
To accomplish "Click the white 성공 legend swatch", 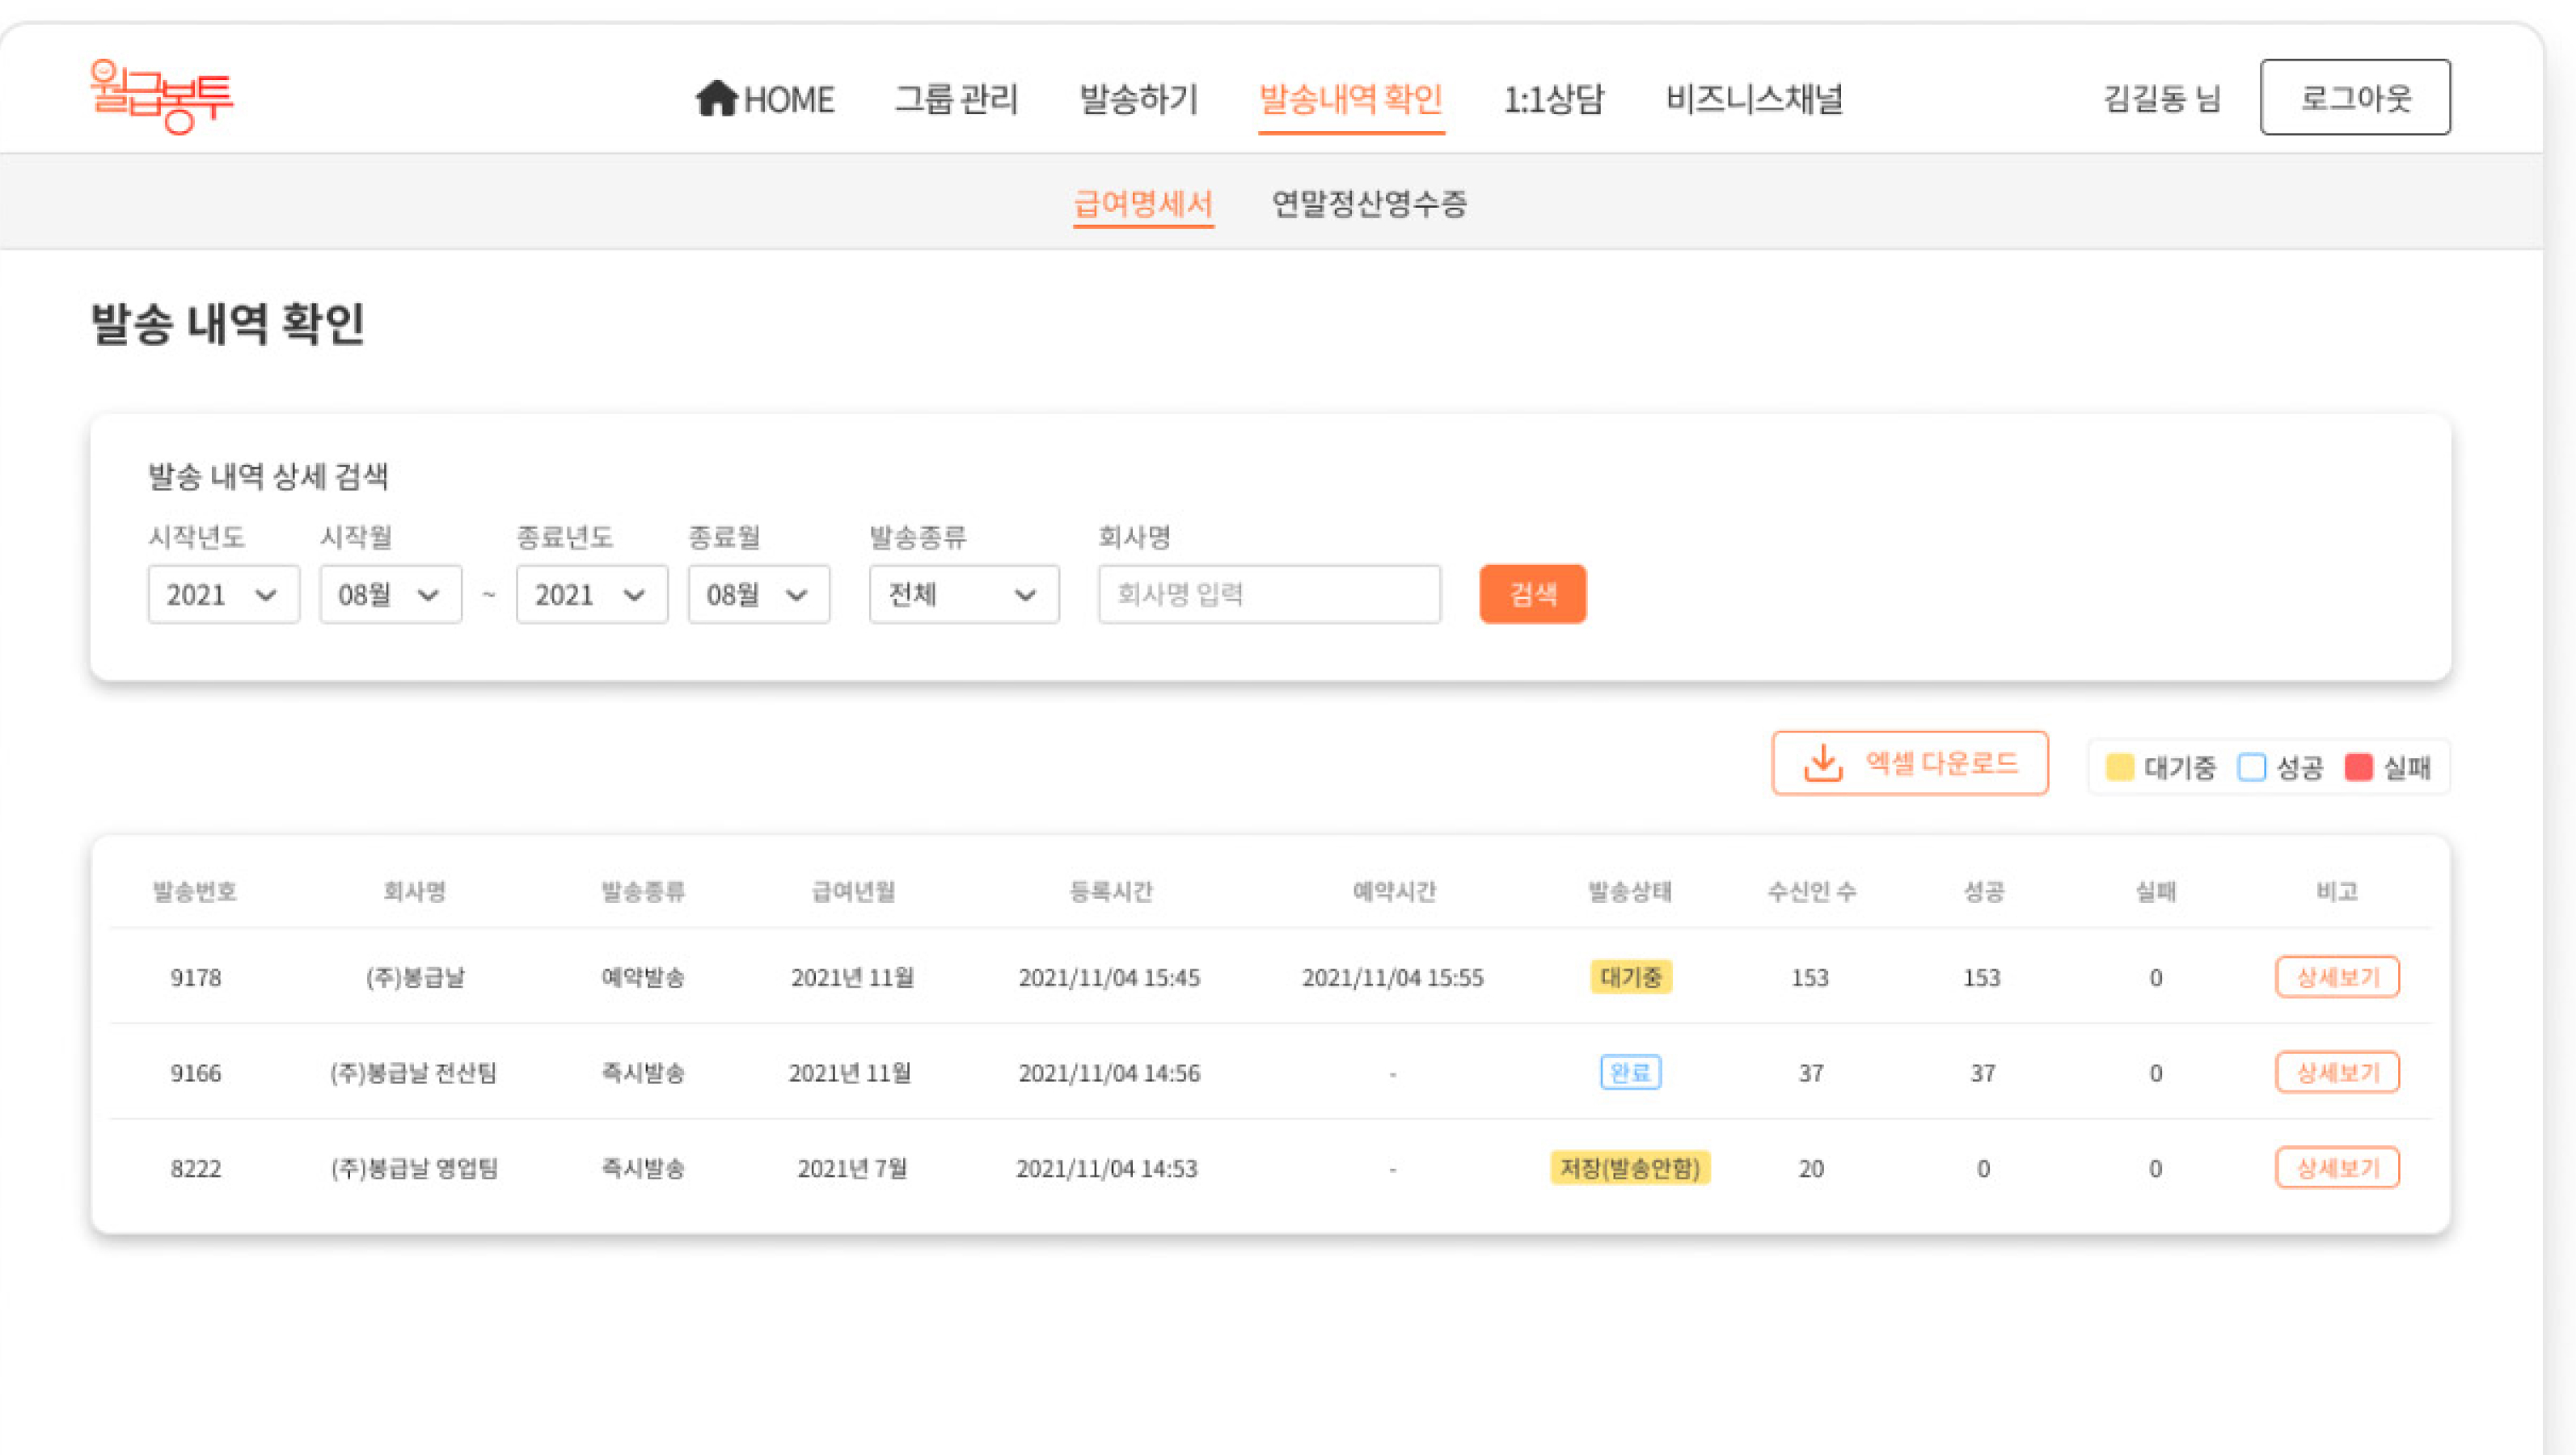I will 2252,767.
